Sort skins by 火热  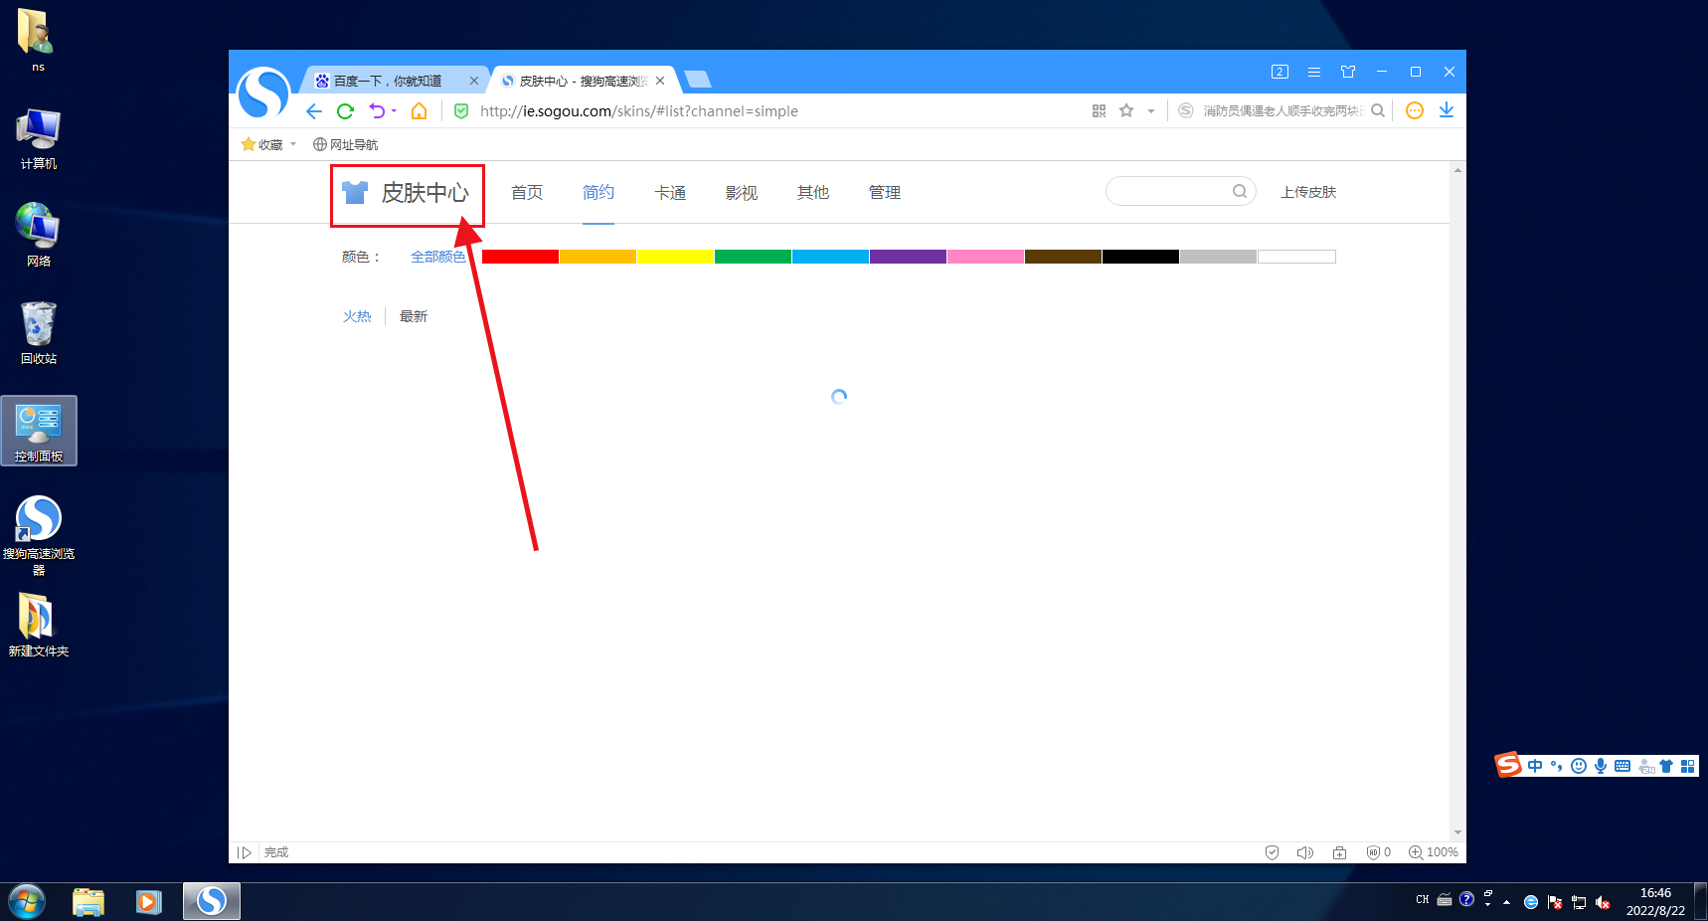pyautogui.click(x=357, y=316)
